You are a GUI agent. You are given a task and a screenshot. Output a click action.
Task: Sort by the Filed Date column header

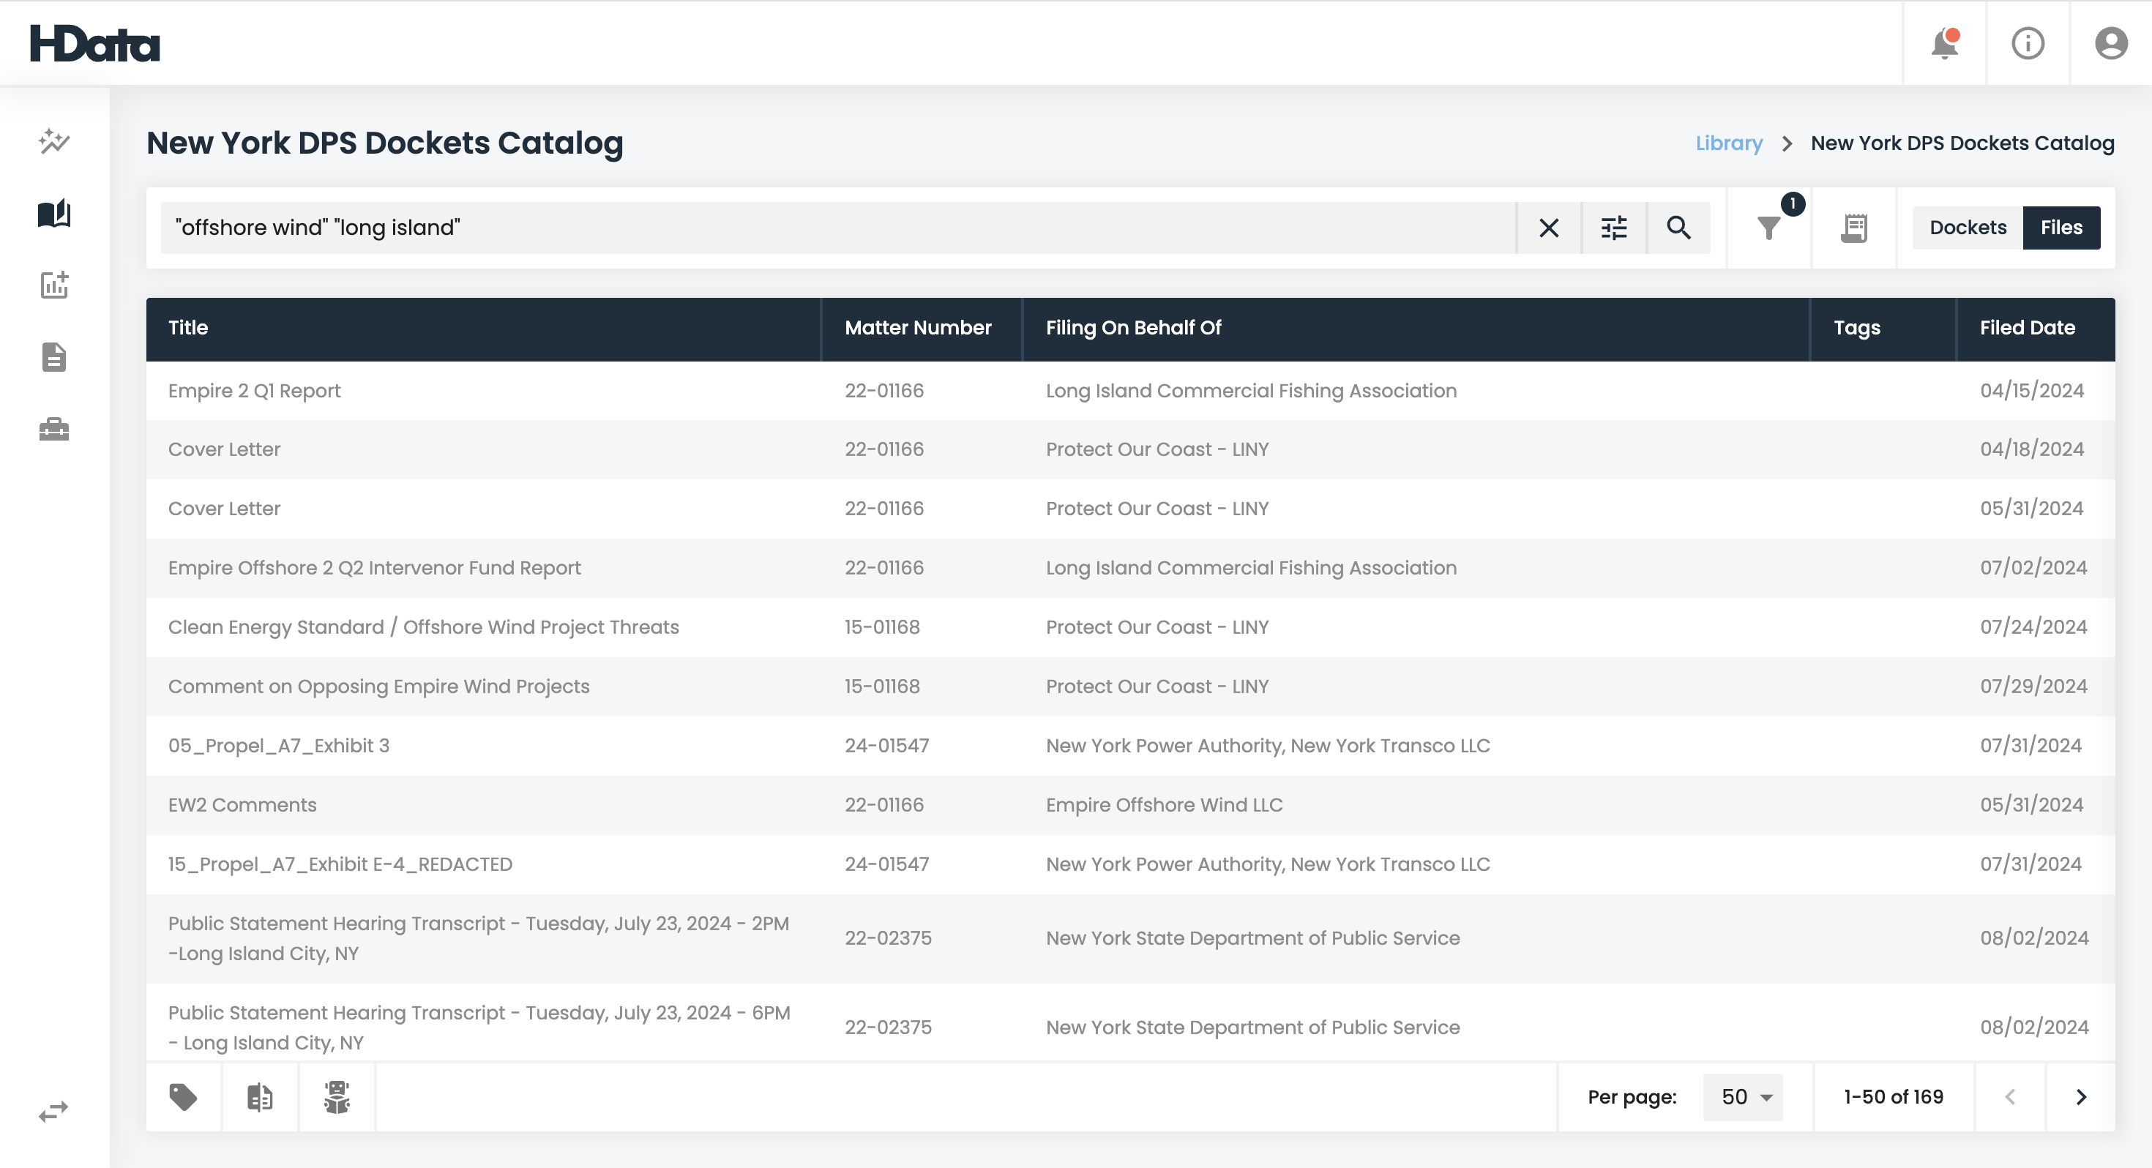2028,328
